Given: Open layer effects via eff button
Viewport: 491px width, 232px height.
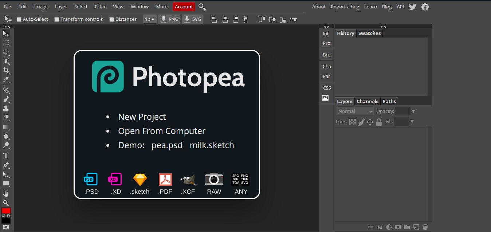Looking at the screenshot, I should (380, 227).
